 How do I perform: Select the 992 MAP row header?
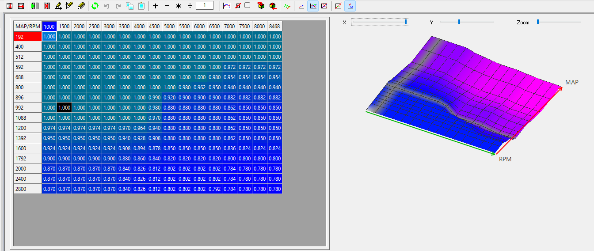(x=28, y=108)
